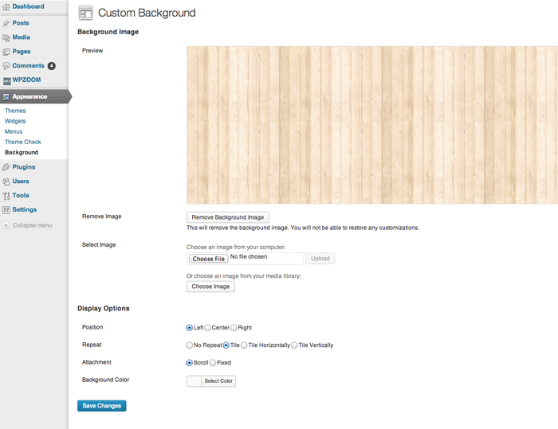The image size is (558, 429).
Task: Click the Users icon in sidebar
Action: coord(6,181)
